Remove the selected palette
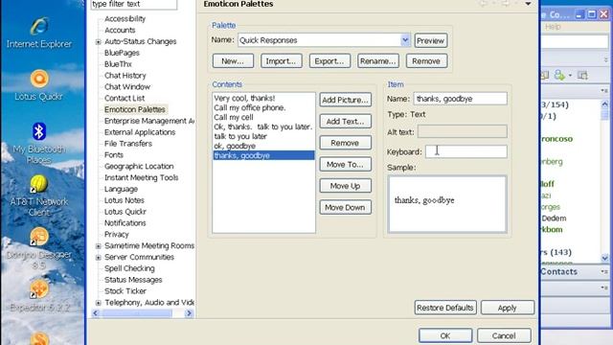 coord(426,61)
